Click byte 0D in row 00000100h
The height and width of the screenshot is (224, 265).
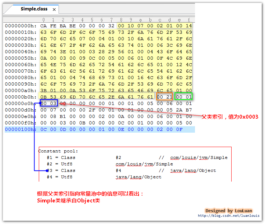pos(63,129)
